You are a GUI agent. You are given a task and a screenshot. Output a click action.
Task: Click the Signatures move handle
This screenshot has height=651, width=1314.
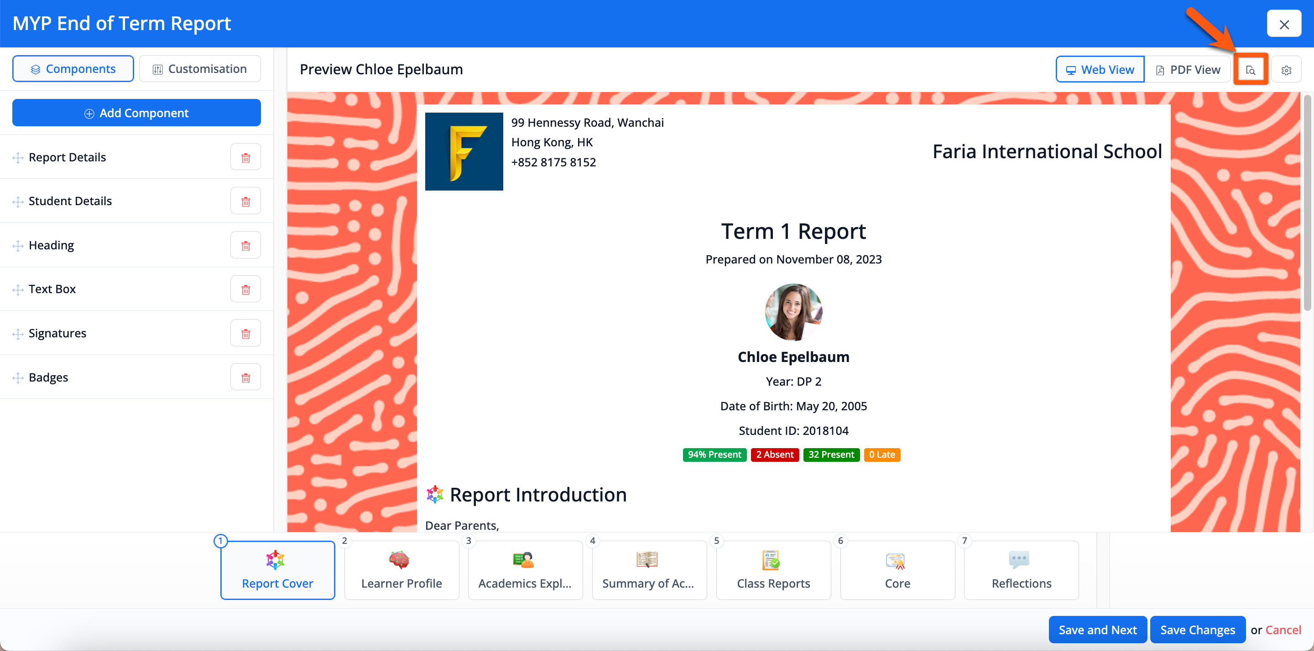(18, 334)
